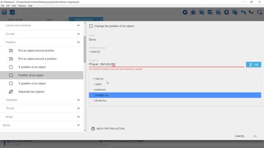
Task: Click the Object field containing Dinno
Action: coord(175,39)
